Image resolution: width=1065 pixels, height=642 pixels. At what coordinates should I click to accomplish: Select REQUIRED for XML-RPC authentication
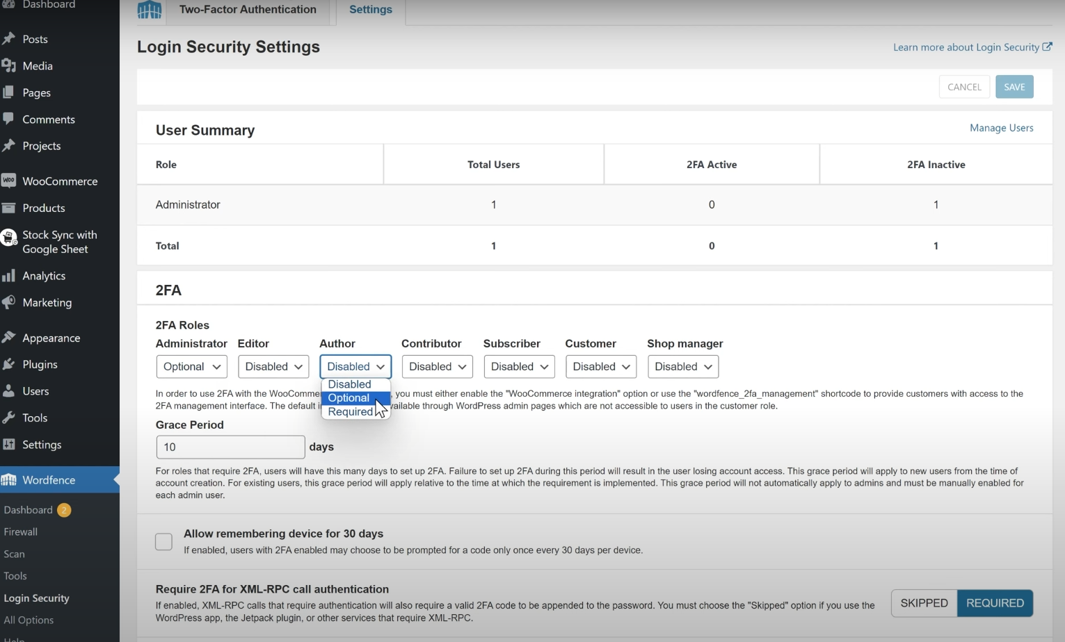[x=995, y=603]
